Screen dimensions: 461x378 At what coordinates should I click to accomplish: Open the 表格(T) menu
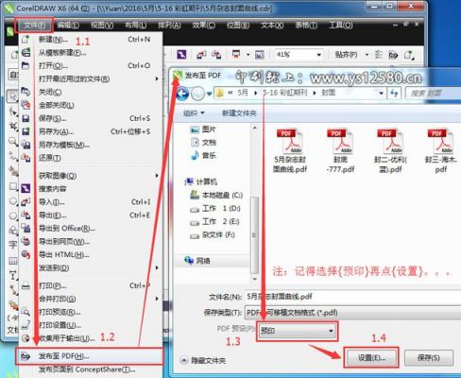pos(306,26)
